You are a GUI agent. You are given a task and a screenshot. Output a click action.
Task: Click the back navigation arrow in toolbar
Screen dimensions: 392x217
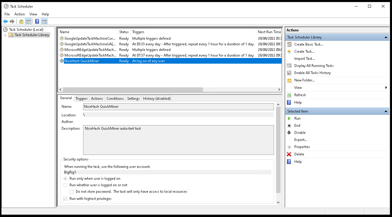click(x=5, y=21)
